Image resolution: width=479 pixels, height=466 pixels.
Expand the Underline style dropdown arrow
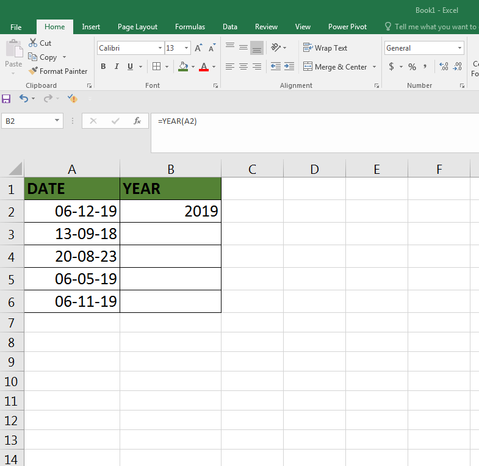pos(140,66)
